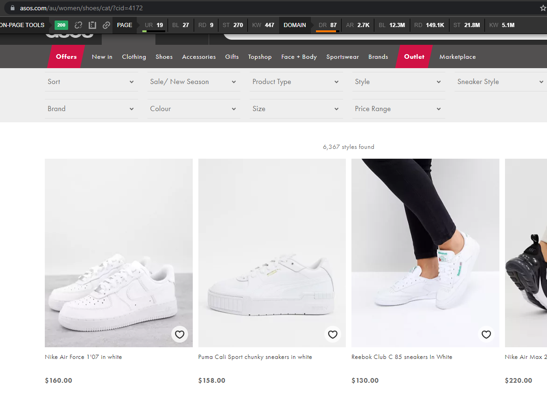Open the Sort dropdown
This screenshot has width=547, height=393.
(91, 82)
